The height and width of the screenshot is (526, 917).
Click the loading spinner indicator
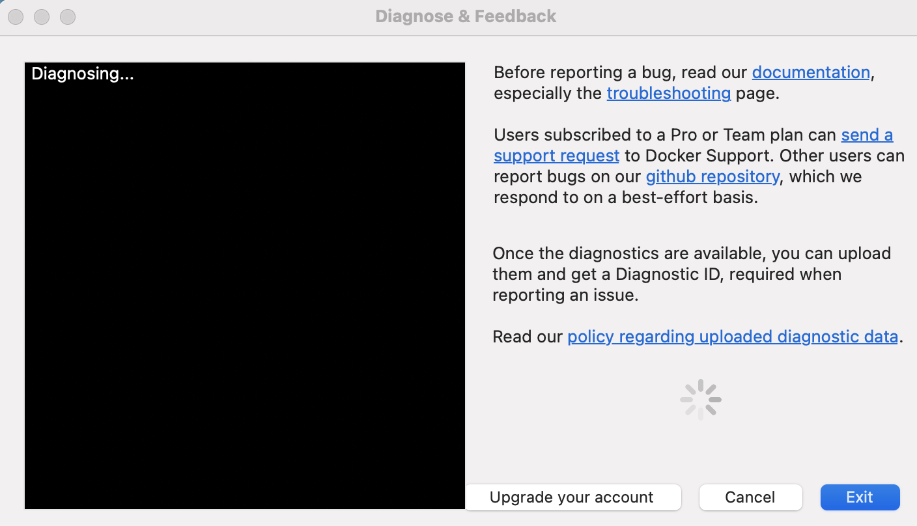point(701,399)
